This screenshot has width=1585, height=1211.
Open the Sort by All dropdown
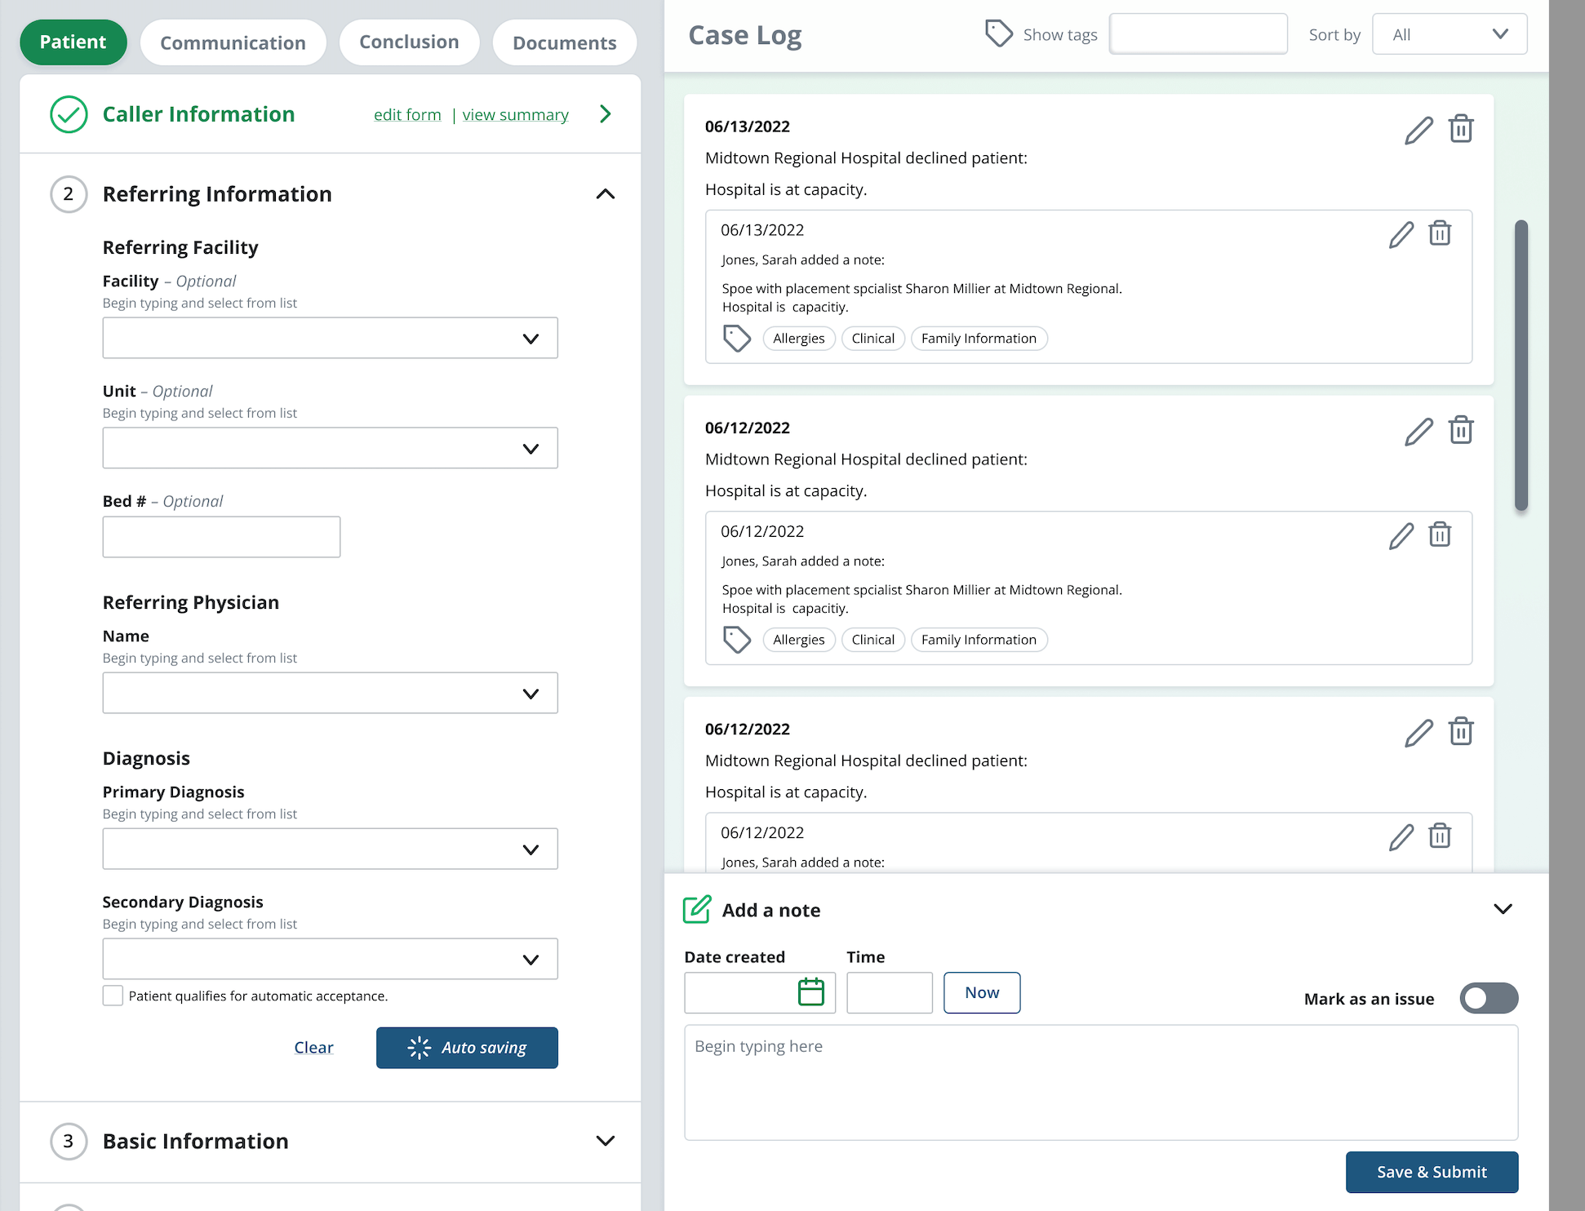(x=1450, y=33)
